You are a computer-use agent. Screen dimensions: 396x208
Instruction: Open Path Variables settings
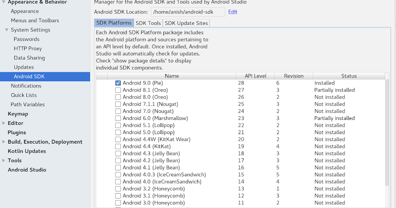click(28, 104)
